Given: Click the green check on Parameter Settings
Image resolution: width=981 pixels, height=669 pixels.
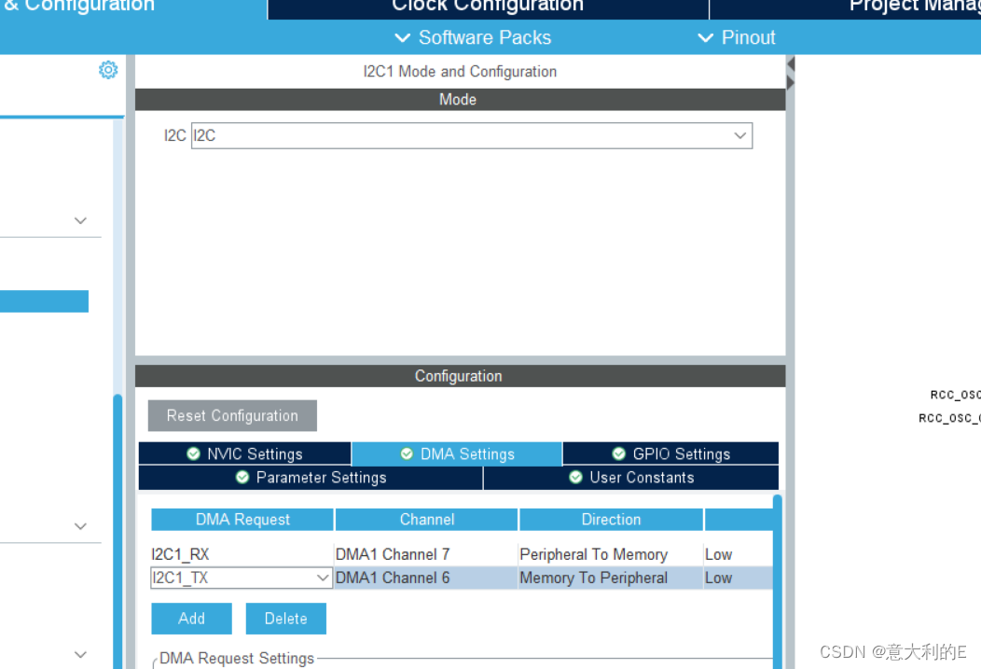Looking at the screenshot, I should (242, 477).
